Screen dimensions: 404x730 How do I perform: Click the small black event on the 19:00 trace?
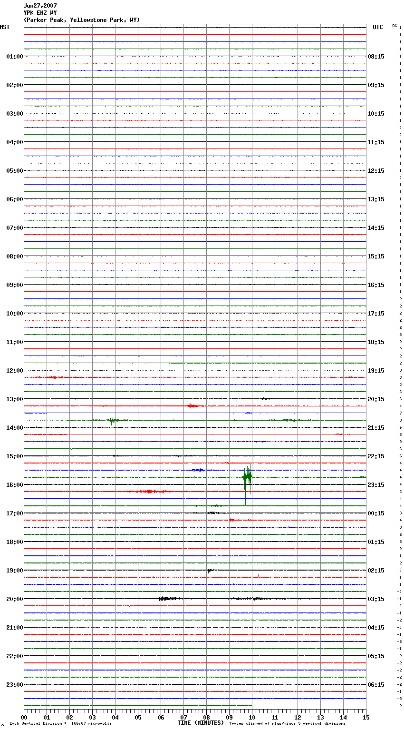[210, 570]
